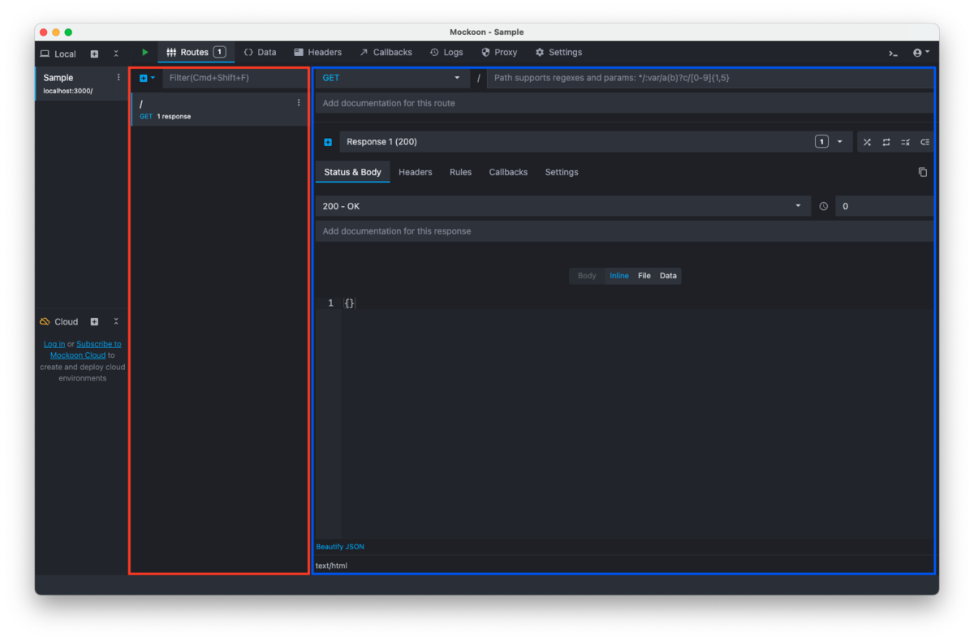The height and width of the screenshot is (641, 974).
Task: Click the response documentation field
Action: pyautogui.click(x=624, y=231)
